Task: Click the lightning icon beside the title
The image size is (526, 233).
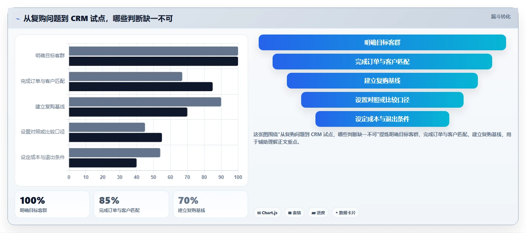Action: click(x=18, y=18)
